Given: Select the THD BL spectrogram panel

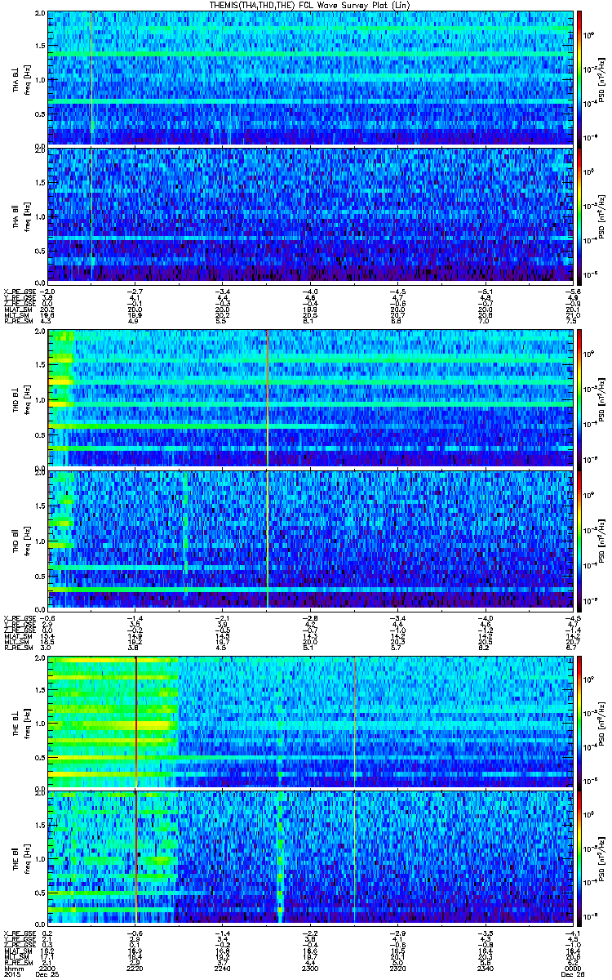Looking at the screenshot, I should pyautogui.click(x=310, y=399).
